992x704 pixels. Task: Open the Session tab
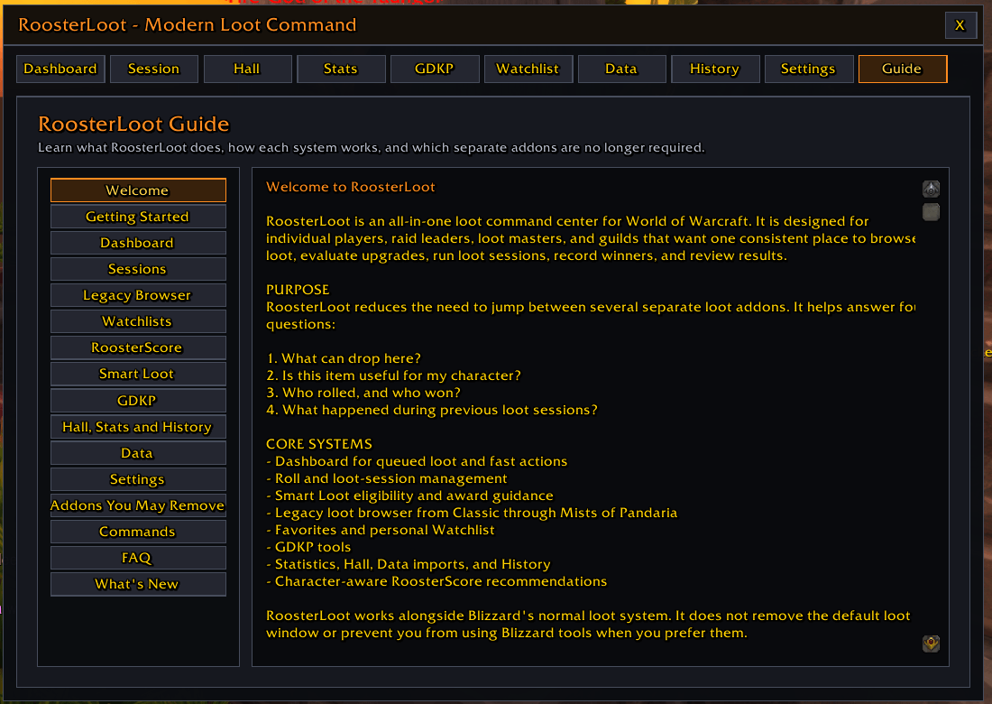[x=153, y=69]
